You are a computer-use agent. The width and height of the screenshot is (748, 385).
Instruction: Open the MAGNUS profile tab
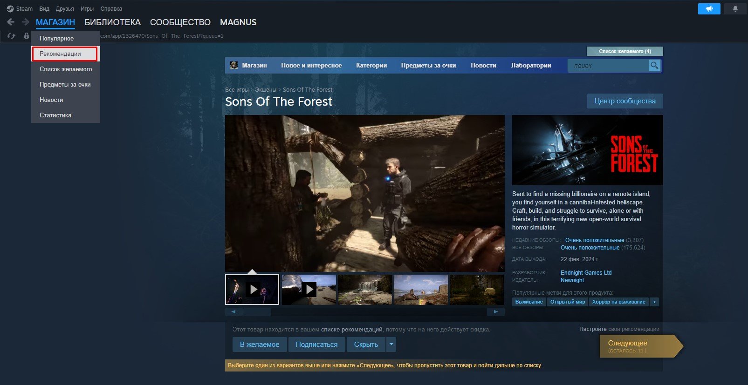click(x=238, y=22)
